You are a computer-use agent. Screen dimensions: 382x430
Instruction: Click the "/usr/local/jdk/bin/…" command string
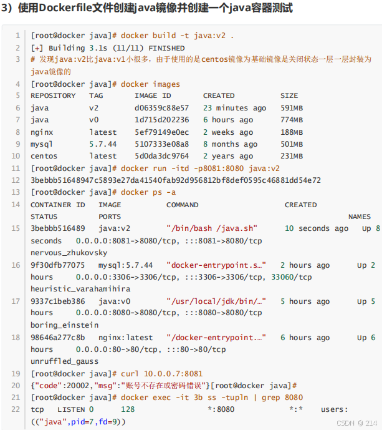coord(216,301)
